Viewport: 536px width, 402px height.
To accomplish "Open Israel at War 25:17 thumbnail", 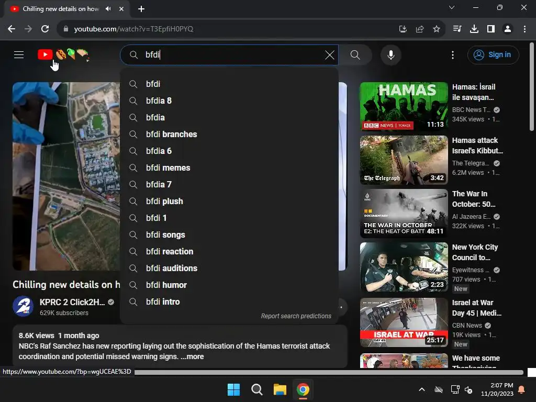I will [x=404, y=322].
